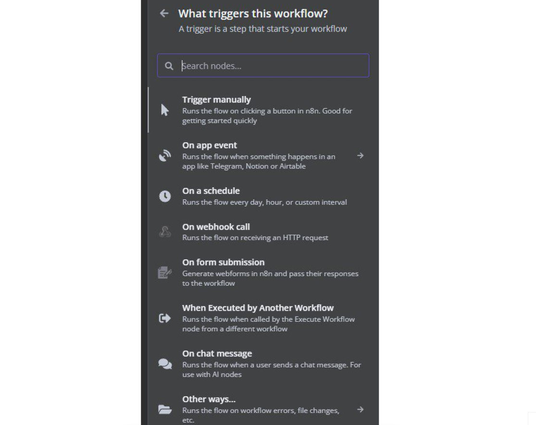Expand the On app event arrow
Screen dimensions: 536x425
[360, 156]
